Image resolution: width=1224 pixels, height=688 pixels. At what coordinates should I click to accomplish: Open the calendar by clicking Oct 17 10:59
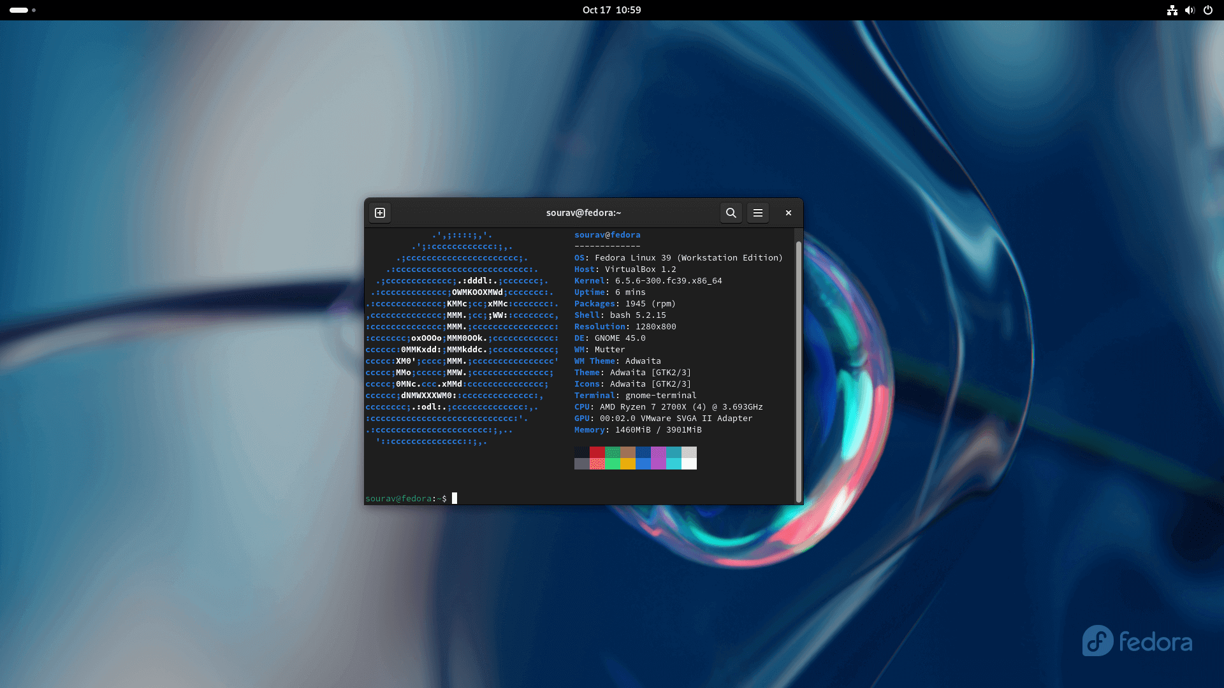point(611,10)
